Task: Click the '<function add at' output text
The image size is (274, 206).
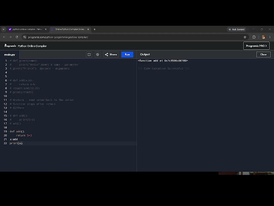Action: (163, 61)
